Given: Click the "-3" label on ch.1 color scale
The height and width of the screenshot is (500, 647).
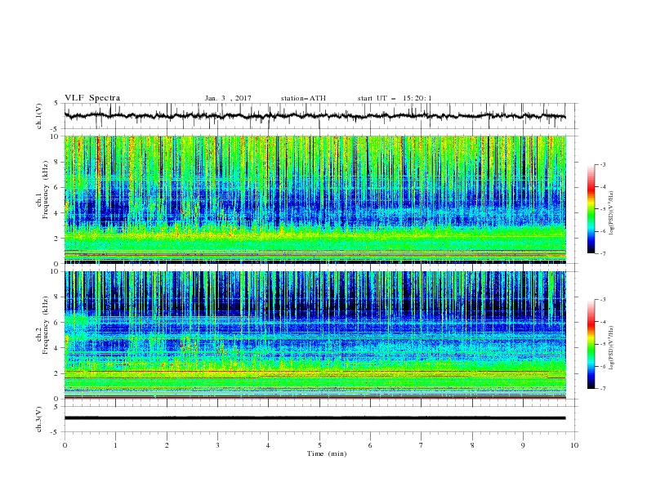Looking at the screenshot, I should coord(603,164).
